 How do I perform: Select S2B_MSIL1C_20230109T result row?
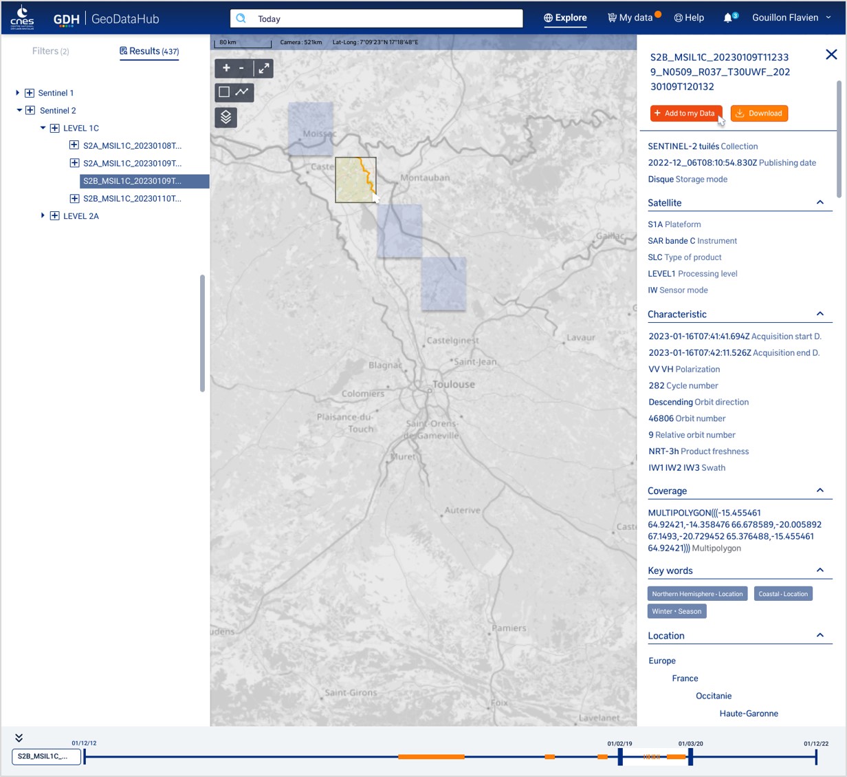point(144,181)
